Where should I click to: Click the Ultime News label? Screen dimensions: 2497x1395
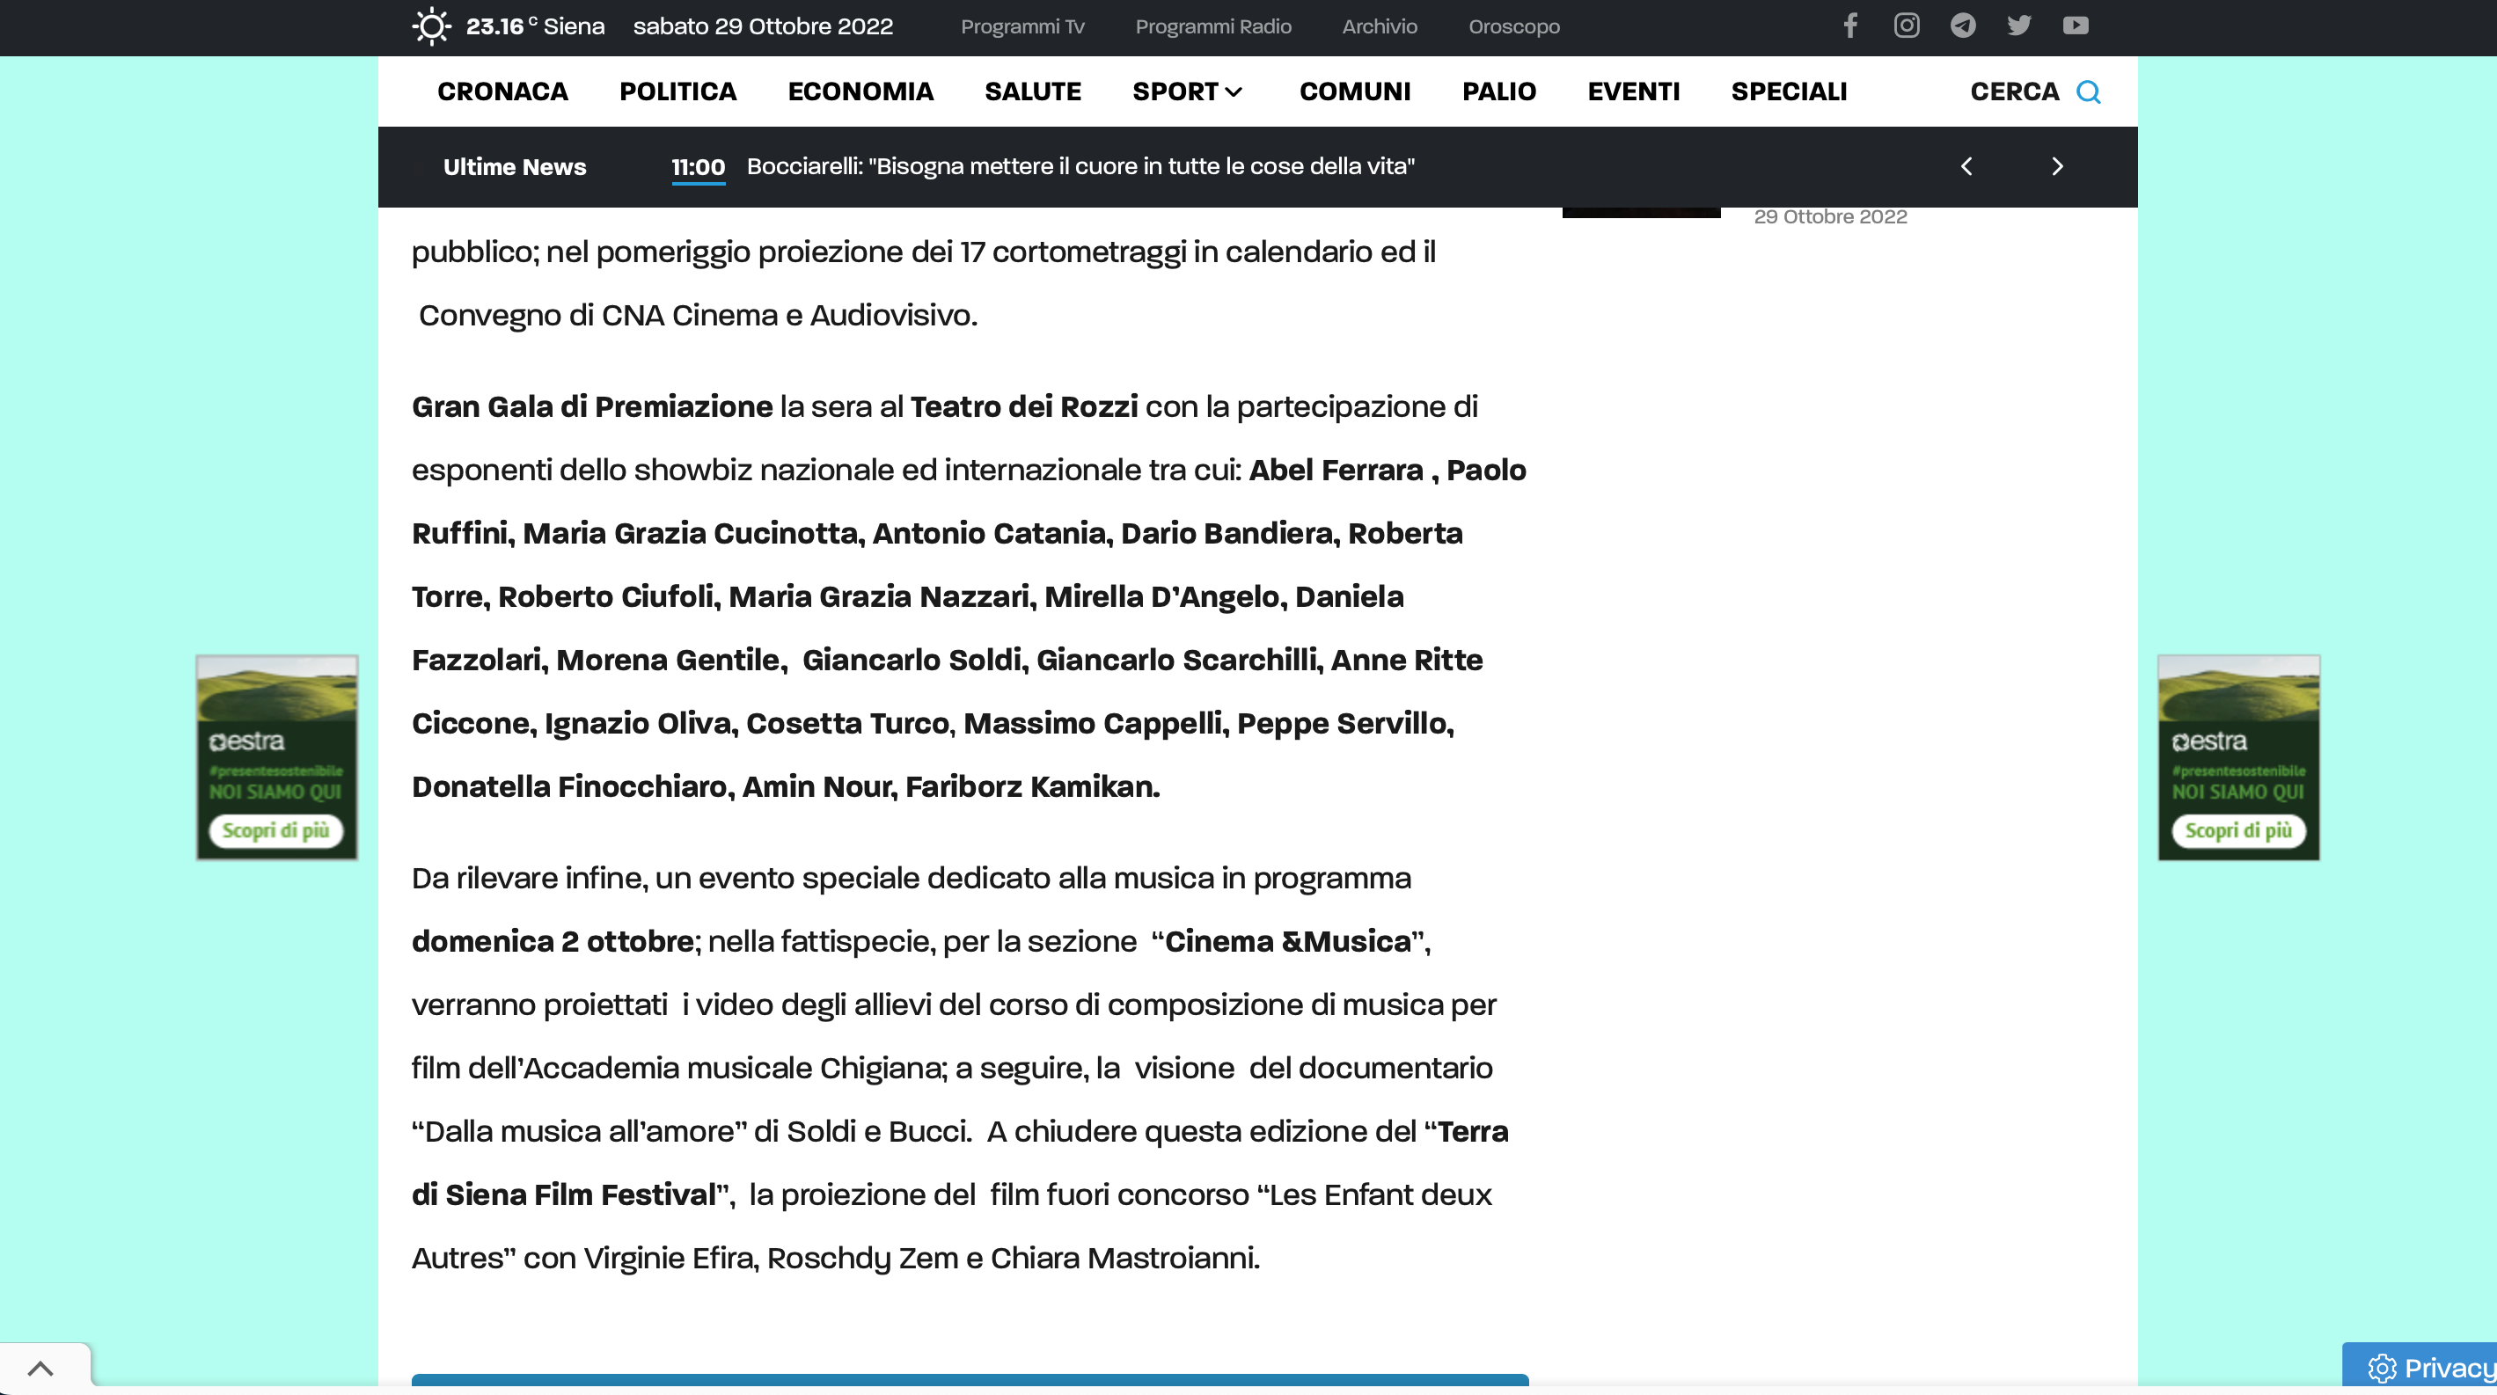coord(515,166)
